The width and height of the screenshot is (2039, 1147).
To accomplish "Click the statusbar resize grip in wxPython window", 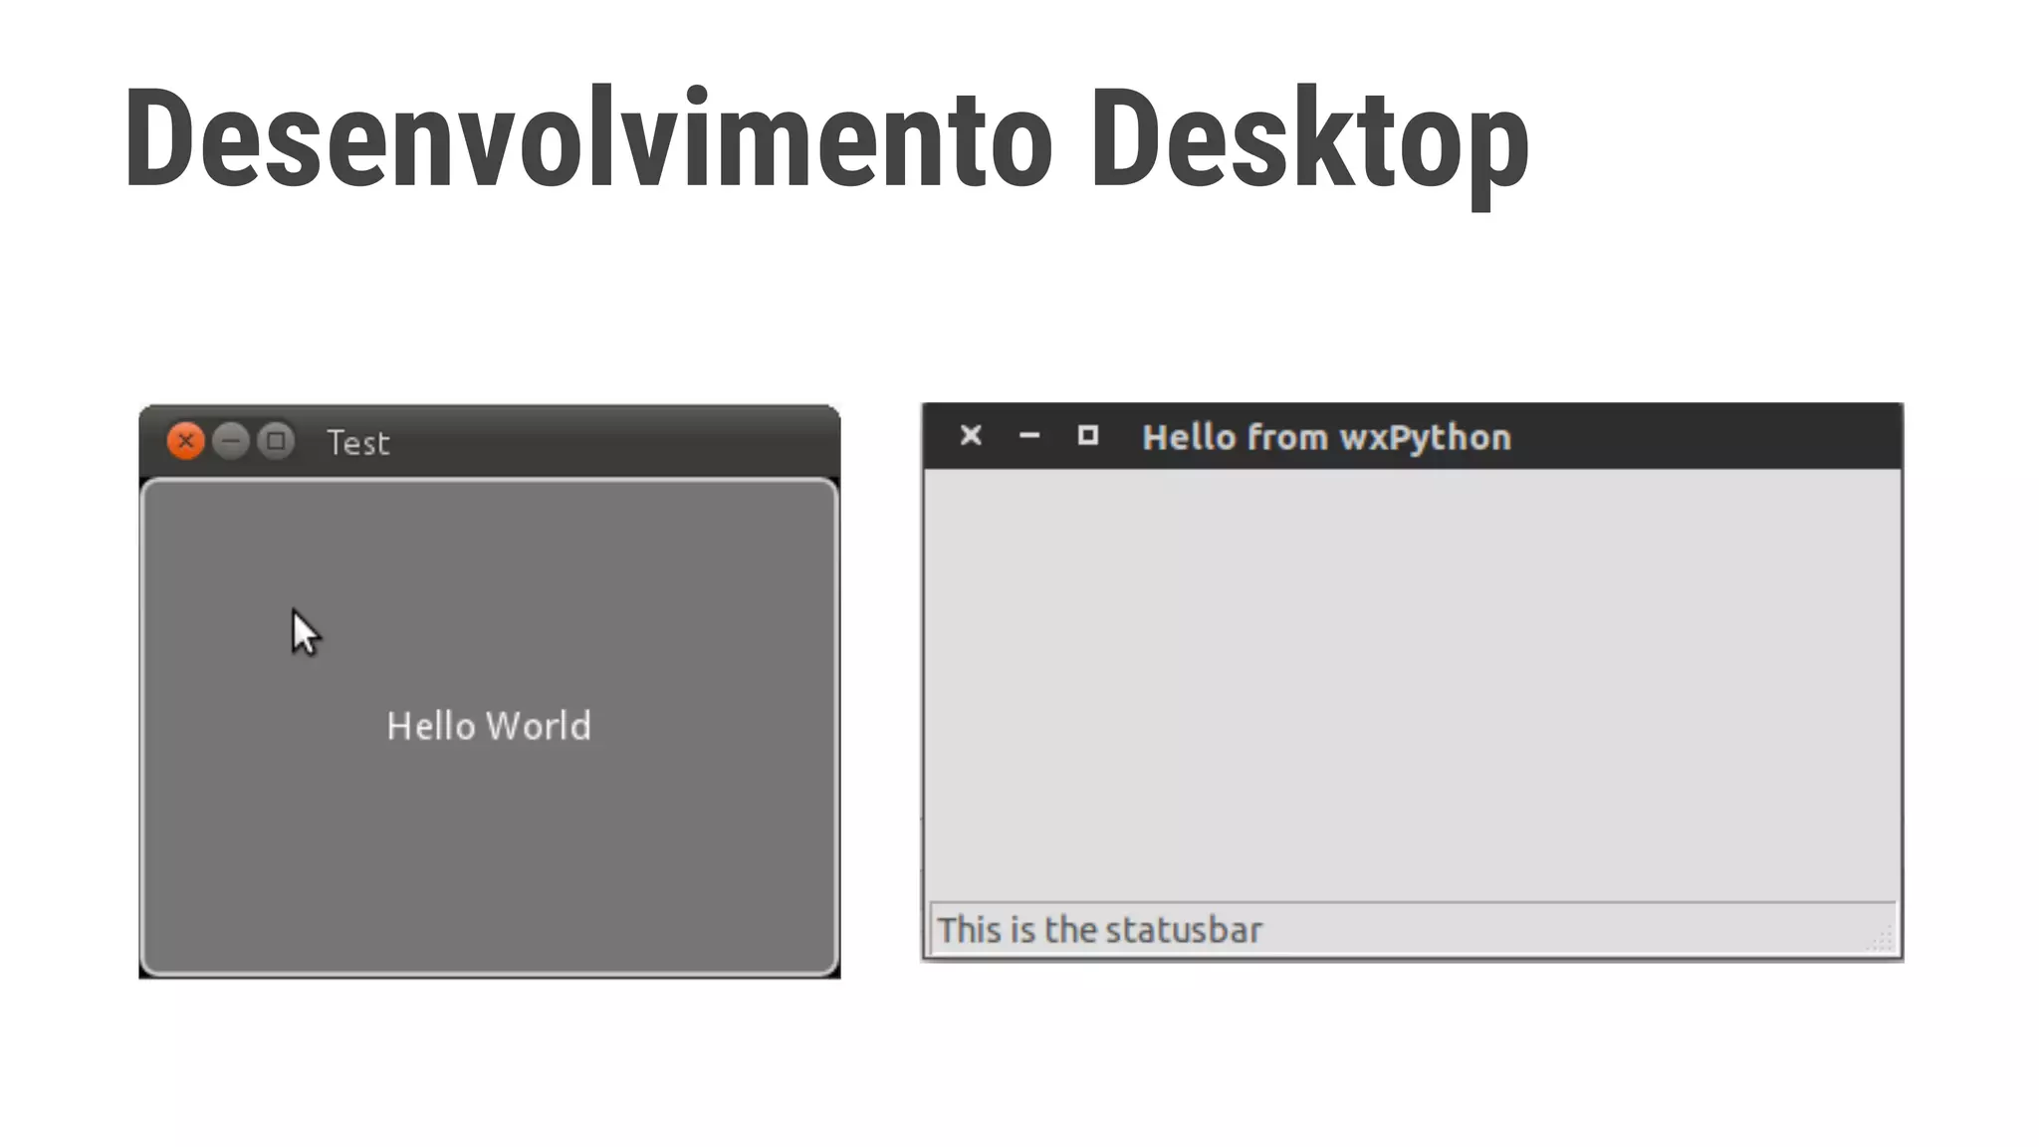I will [x=1880, y=939].
